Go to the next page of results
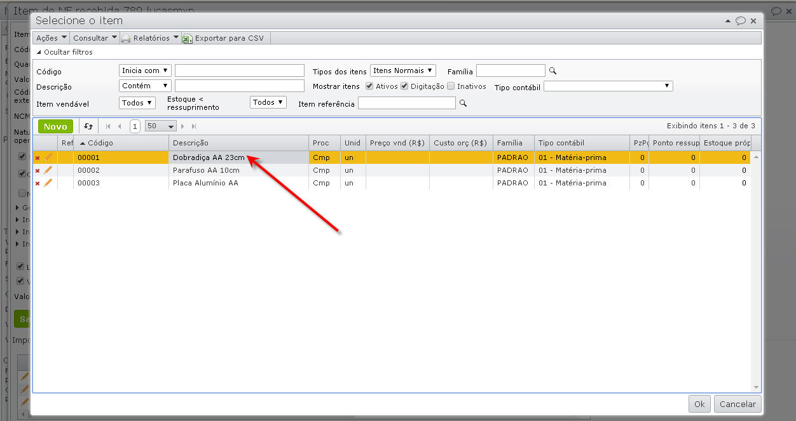The image size is (796, 421). pos(183,126)
